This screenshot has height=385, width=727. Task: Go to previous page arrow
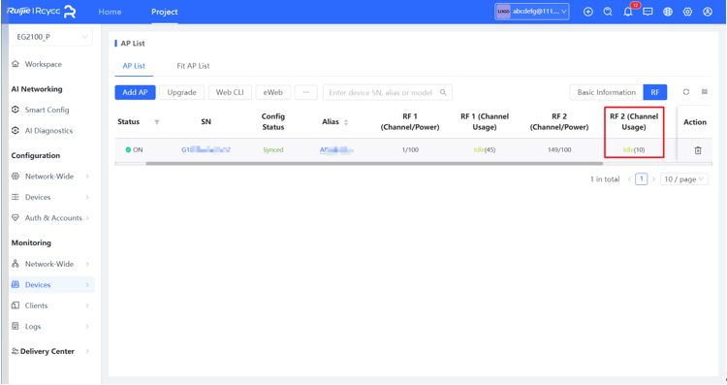[630, 179]
